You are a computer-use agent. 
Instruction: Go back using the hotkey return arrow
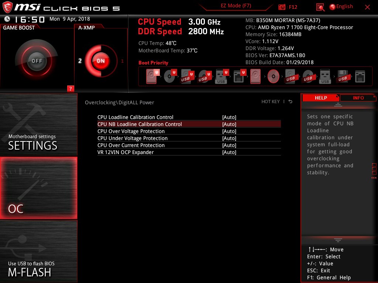[x=291, y=102]
